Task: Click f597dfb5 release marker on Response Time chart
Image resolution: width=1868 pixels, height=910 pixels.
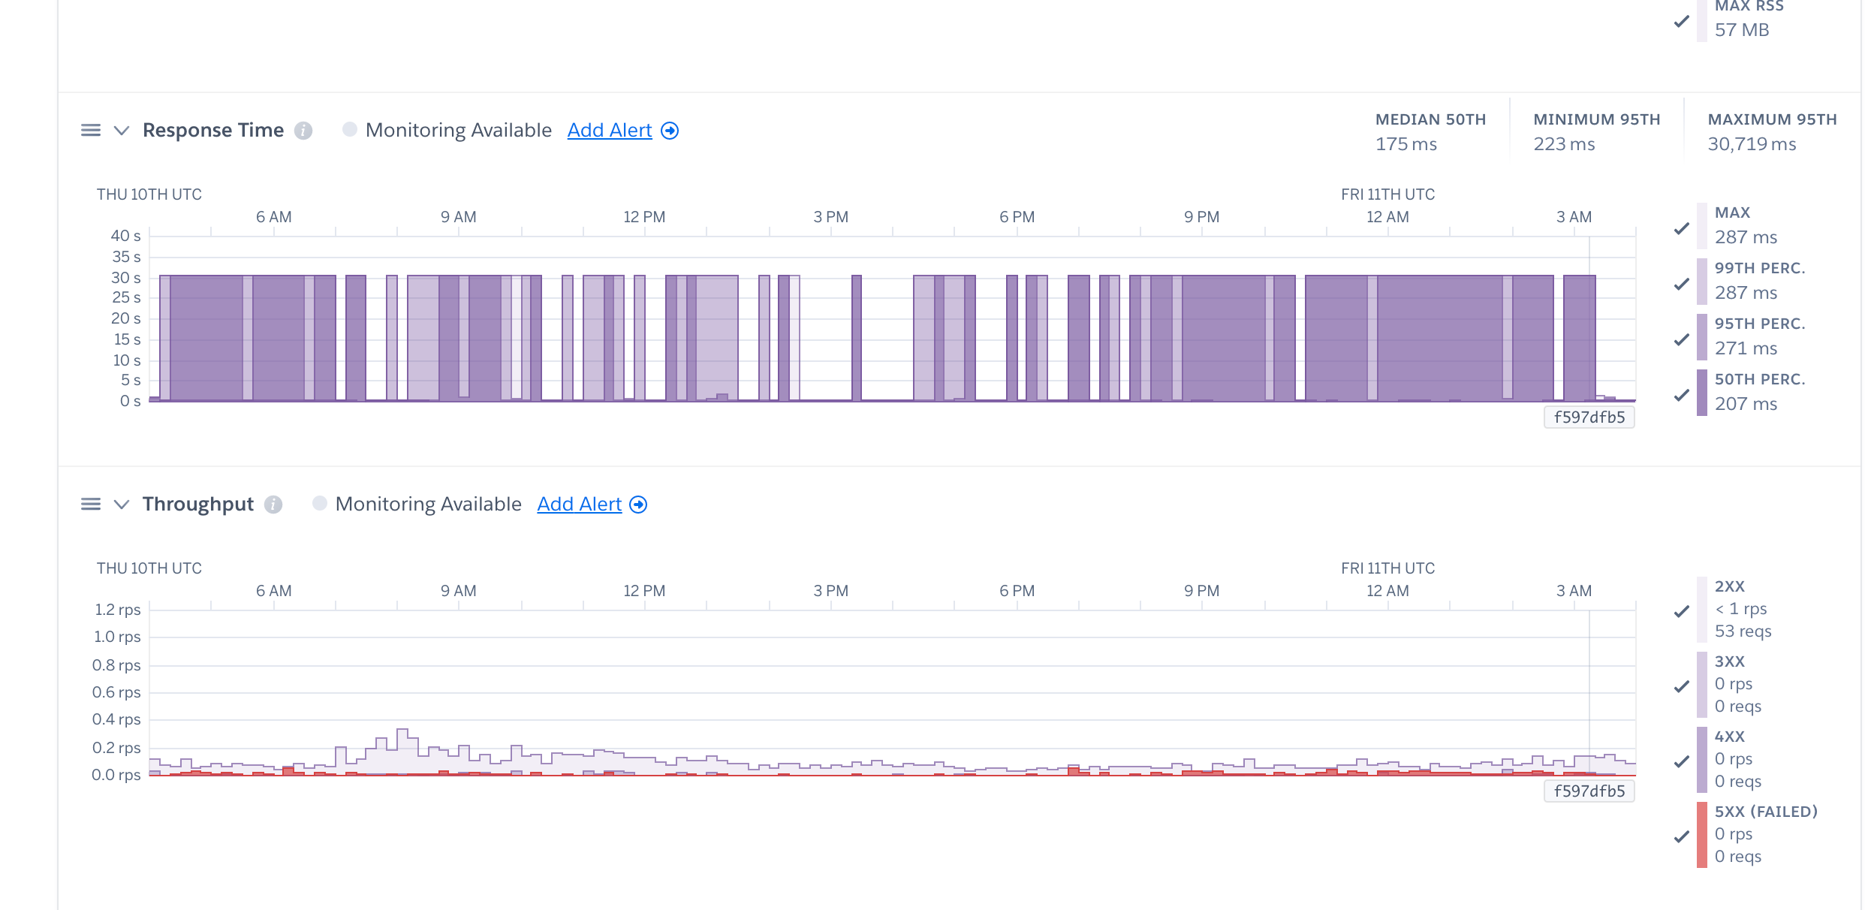Action: 1589,417
